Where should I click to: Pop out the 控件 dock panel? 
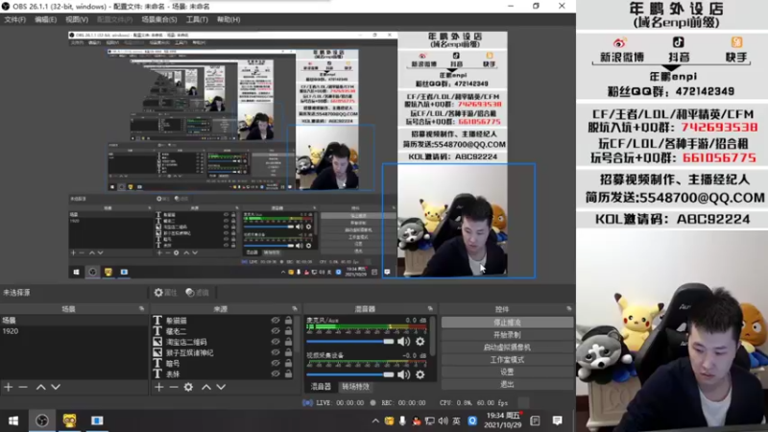click(568, 308)
